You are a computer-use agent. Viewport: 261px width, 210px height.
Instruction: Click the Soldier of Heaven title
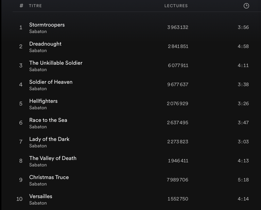pos(51,82)
